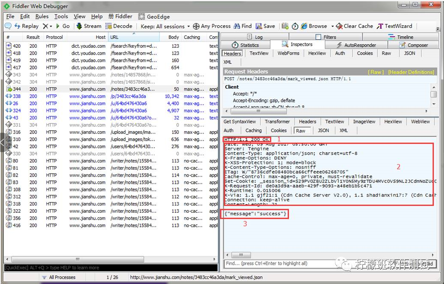Screen dimensions: 444x284
Task: Open the Header Definitions link
Action: (x=411, y=72)
